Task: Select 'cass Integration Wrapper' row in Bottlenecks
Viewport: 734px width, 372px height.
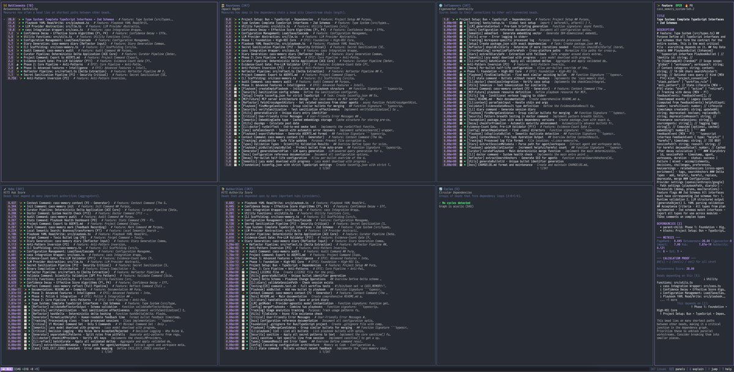Action: (73, 29)
